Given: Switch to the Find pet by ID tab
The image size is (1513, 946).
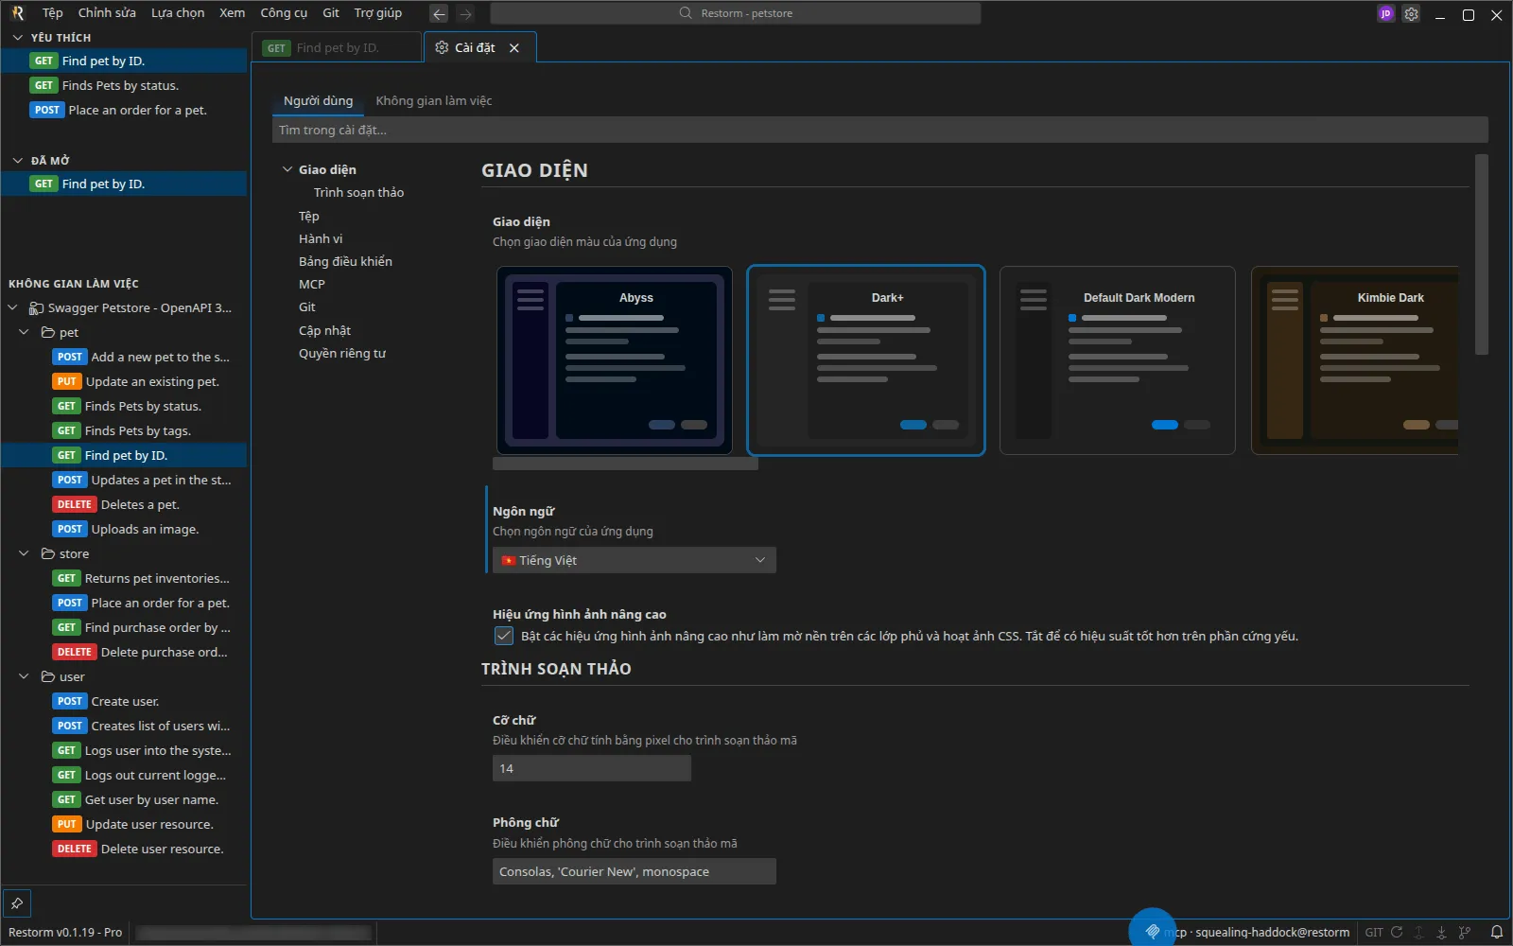Looking at the screenshot, I should [x=337, y=47].
